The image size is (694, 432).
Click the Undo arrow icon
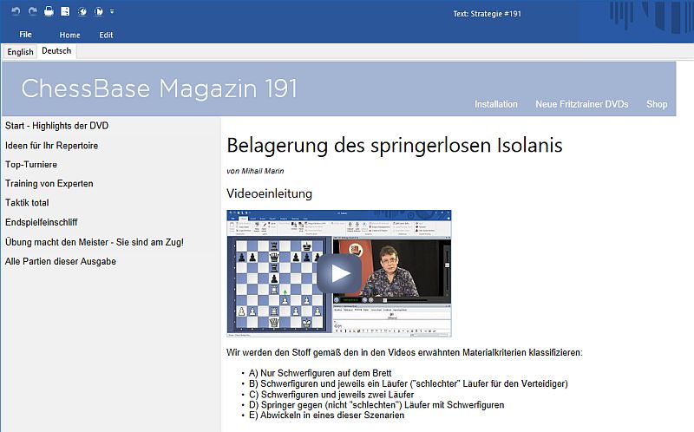[x=16, y=12]
